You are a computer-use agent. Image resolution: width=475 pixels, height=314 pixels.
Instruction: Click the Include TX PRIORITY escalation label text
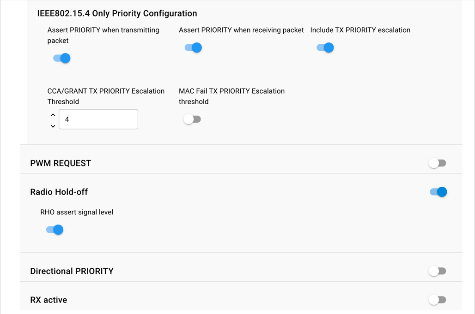coord(360,30)
